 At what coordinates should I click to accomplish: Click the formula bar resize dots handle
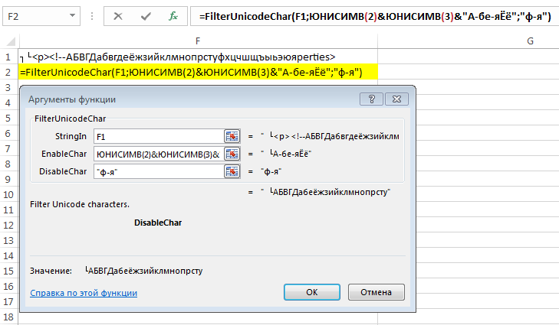pyautogui.click(x=92, y=16)
